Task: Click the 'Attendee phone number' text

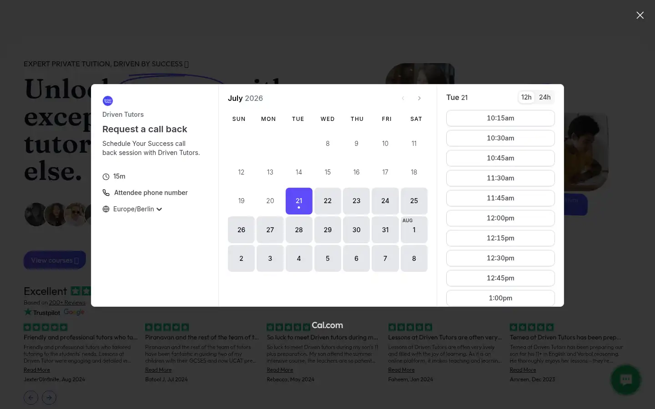Action: click(x=151, y=193)
